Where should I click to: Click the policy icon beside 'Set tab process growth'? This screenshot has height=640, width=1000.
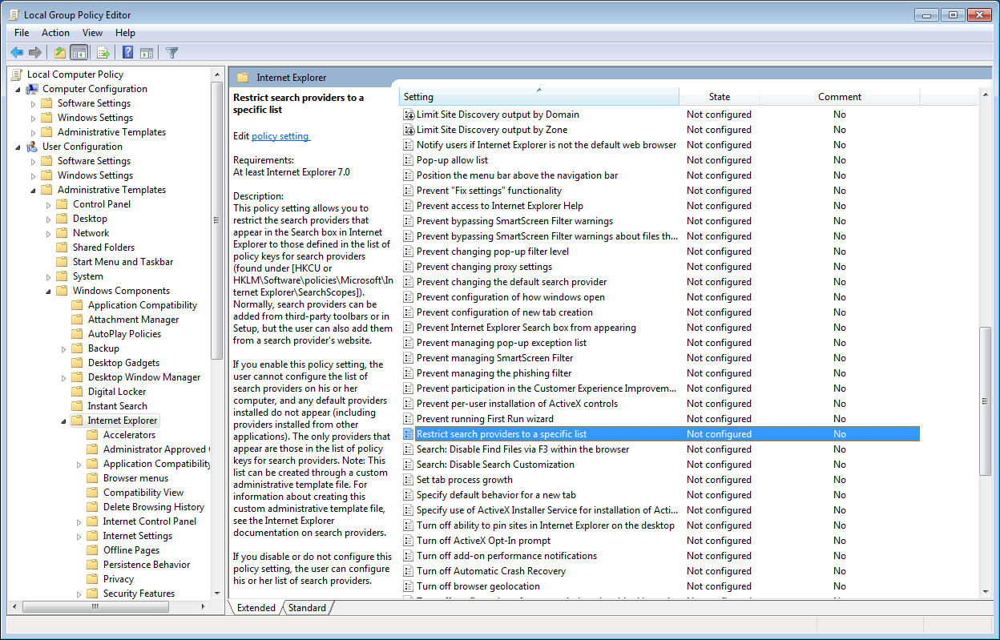[x=409, y=480]
